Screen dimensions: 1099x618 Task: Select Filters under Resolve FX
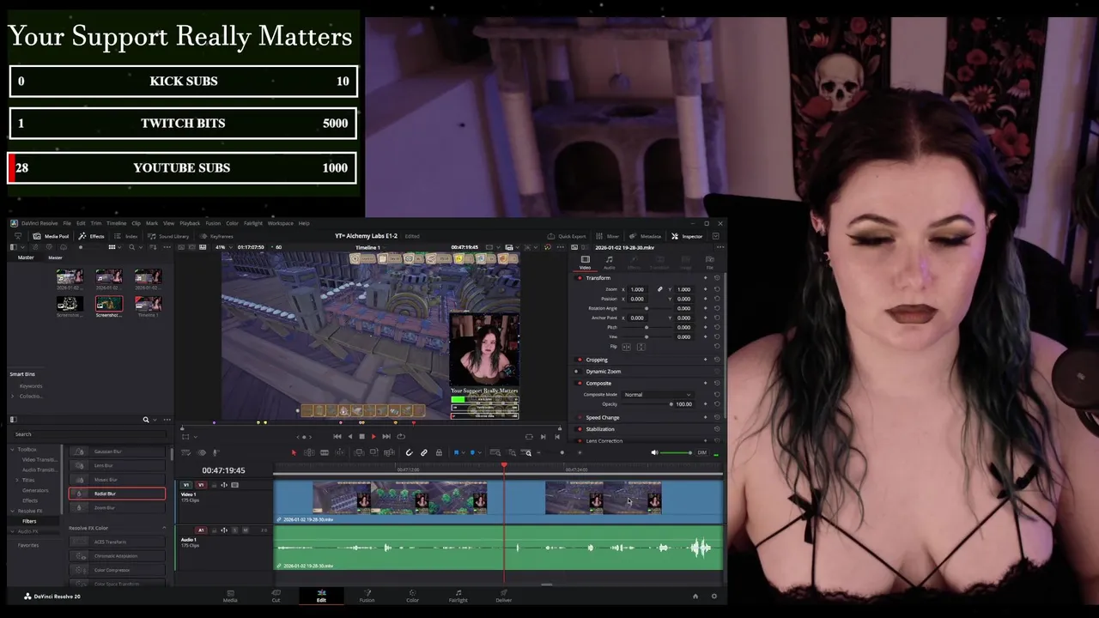29,521
